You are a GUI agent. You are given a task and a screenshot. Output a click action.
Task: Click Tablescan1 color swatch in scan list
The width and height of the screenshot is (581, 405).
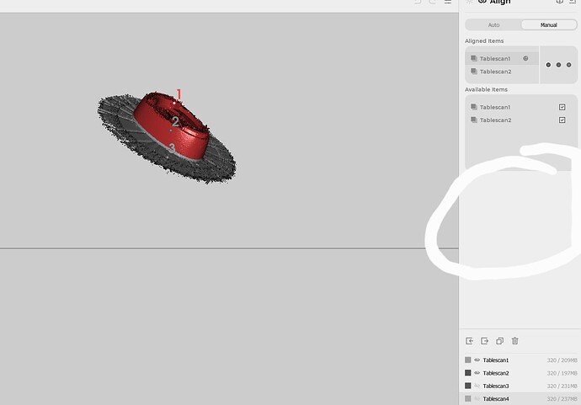tap(468, 360)
